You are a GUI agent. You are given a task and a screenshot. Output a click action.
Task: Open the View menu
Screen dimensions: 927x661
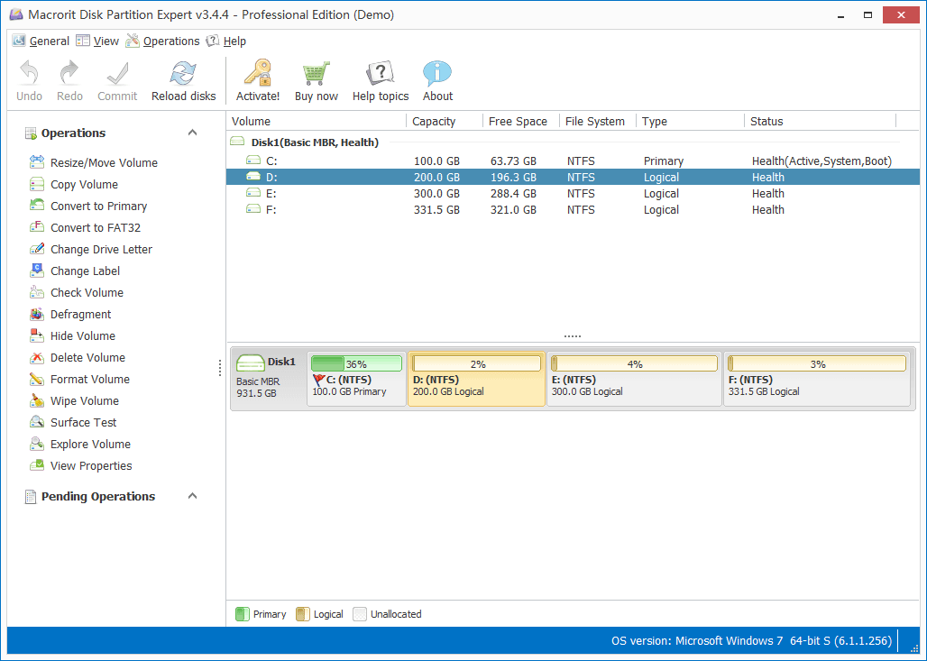pyautogui.click(x=106, y=41)
